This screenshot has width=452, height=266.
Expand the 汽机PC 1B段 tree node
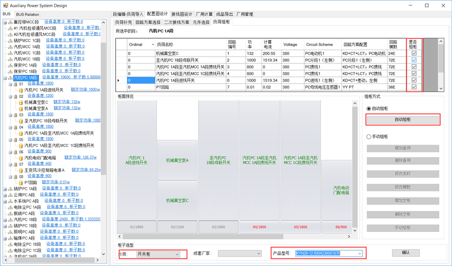[x=5, y=220]
